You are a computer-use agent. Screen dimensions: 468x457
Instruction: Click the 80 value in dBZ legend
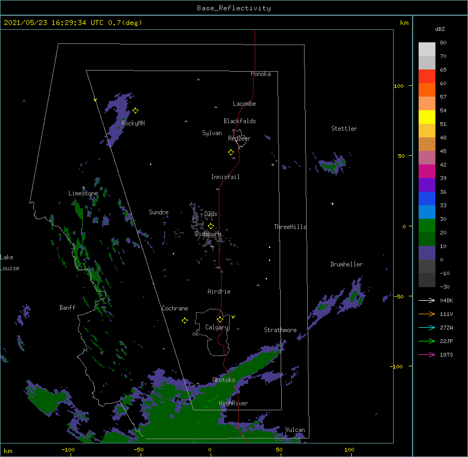(x=443, y=43)
